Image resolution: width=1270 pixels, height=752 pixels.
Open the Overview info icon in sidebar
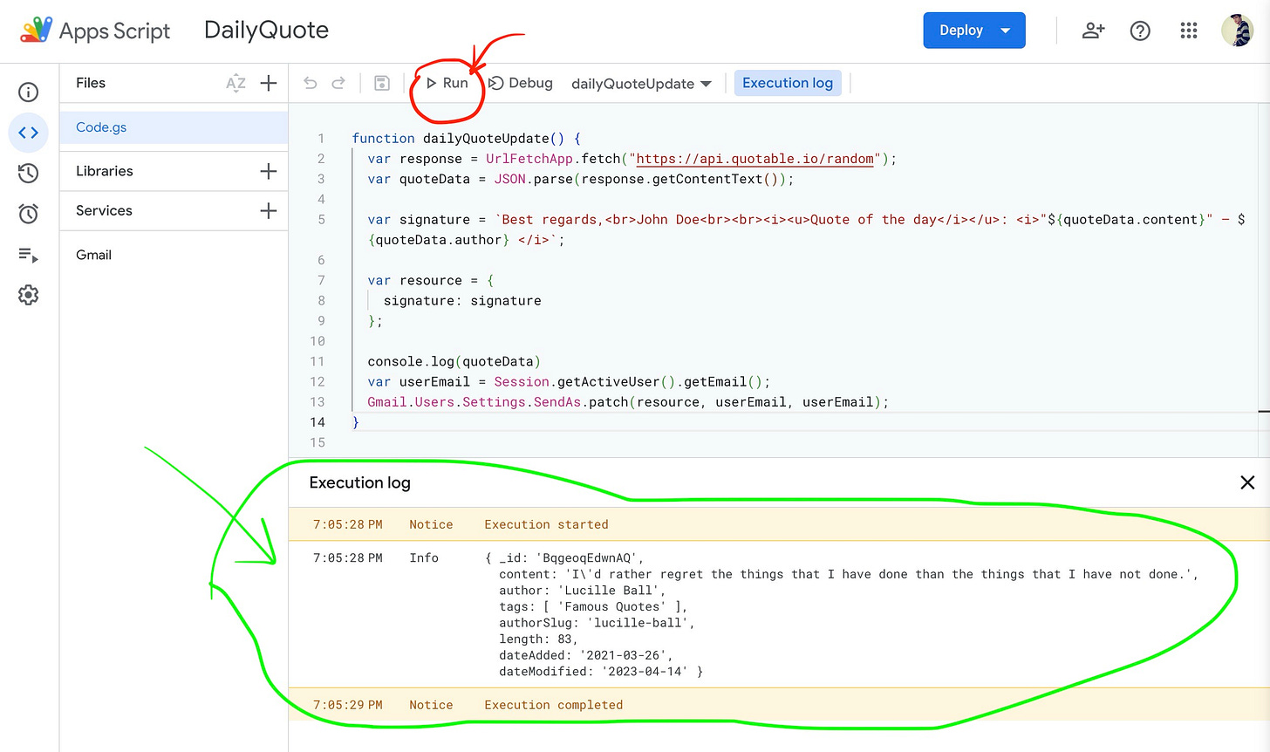[x=29, y=92]
